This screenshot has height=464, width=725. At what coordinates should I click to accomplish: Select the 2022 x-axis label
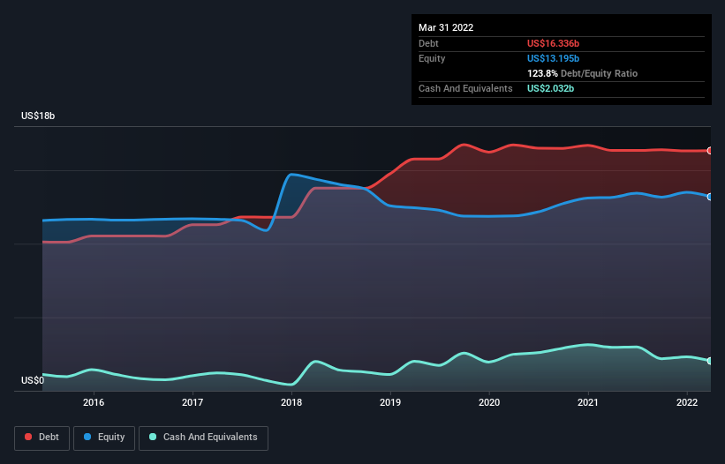tap(687, 402)
